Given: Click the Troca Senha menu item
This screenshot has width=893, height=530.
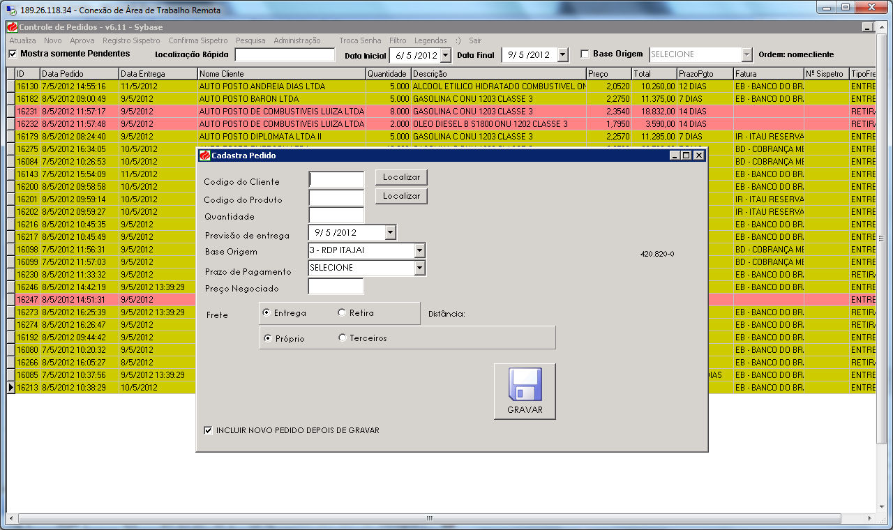Looking at the screenshot, I should 360,40.
